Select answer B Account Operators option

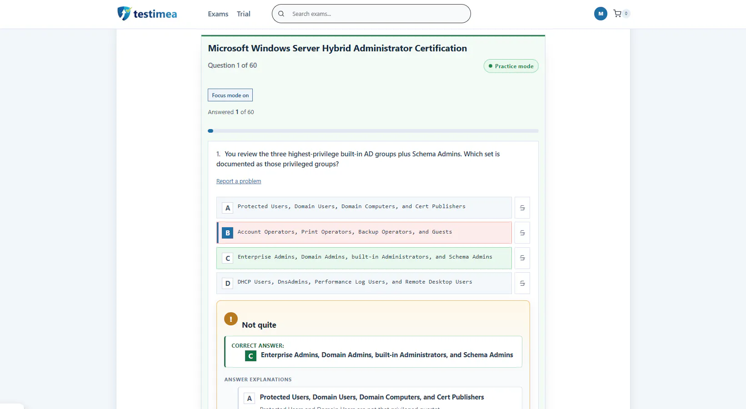[364, 233]
